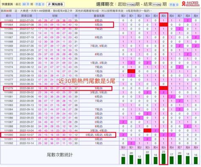The width and height of the screenshot is (201, 167).
Task: Click the draw date 2022-10-04
Action: pos(27,131)
